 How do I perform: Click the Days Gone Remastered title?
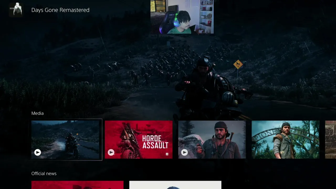60,10
